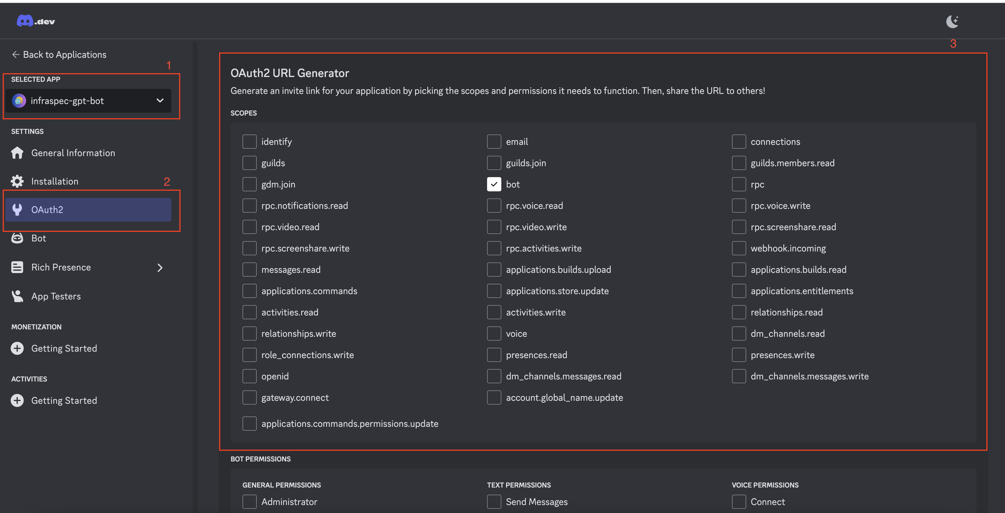Open the App Testers page

89,296
